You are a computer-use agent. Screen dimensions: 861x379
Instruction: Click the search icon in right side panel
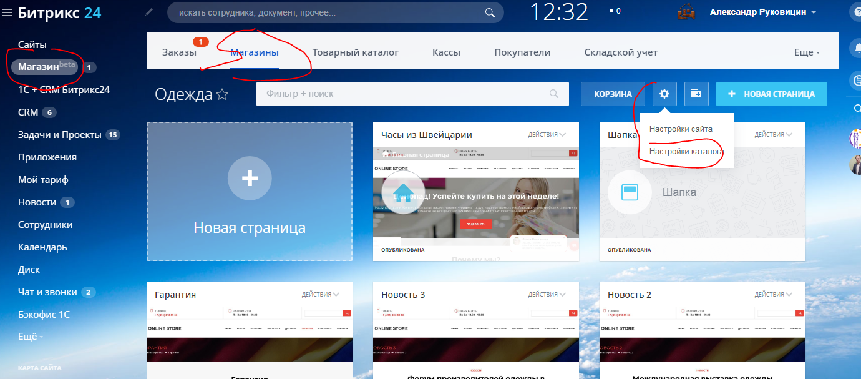857,109
